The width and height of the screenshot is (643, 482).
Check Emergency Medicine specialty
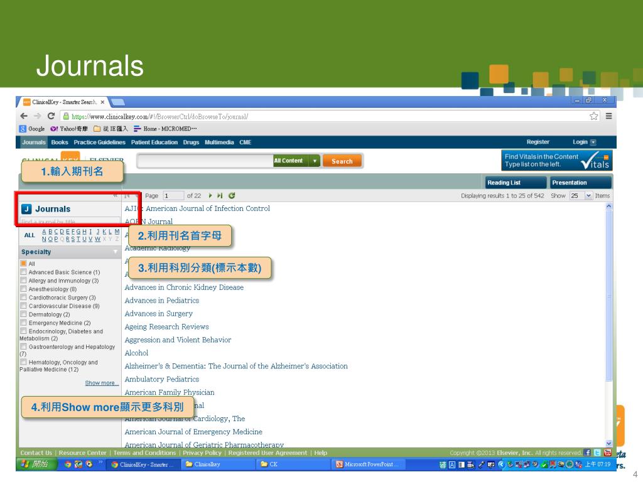(23, 323)
